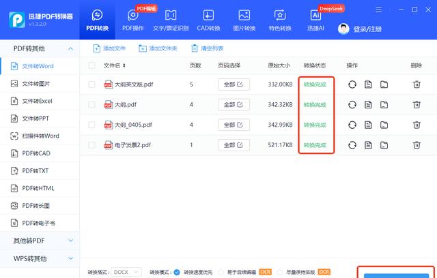Open output folder for 大纲_0405.pdf
437x278 pixels.
click(384, 125)
